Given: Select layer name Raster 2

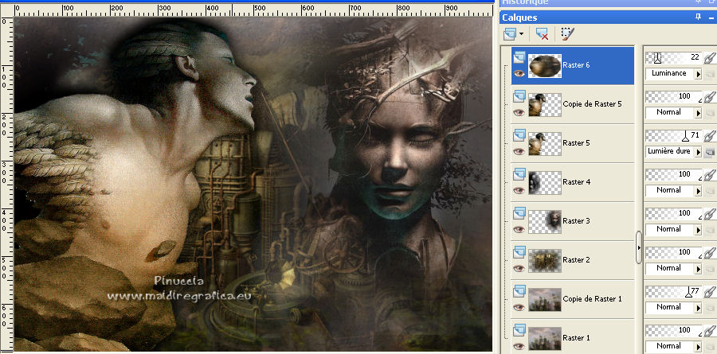Looking at the screenshot, I should (x=576, y=260).
